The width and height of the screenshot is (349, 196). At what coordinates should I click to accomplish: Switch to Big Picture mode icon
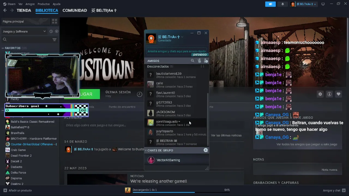323,4
